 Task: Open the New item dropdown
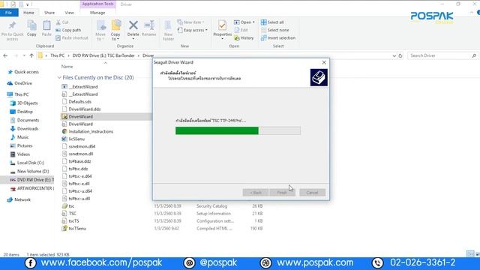tap(191, 22)
